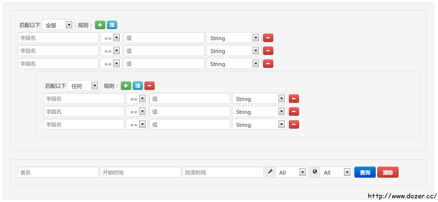Expand the All dropdown next to wrench icon
This screenshot has width=438, height=202.
click(x=291, y=172)
